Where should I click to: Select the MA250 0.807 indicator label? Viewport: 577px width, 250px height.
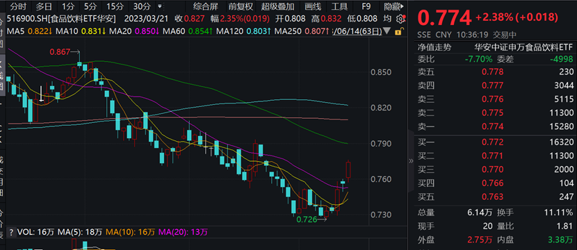302,32
